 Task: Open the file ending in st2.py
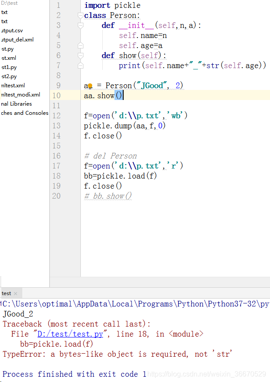coord(9,76)
